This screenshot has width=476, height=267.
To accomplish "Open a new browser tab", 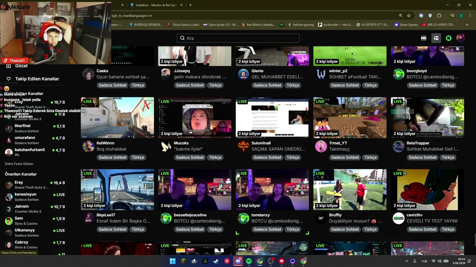I will tap(190, 5).
